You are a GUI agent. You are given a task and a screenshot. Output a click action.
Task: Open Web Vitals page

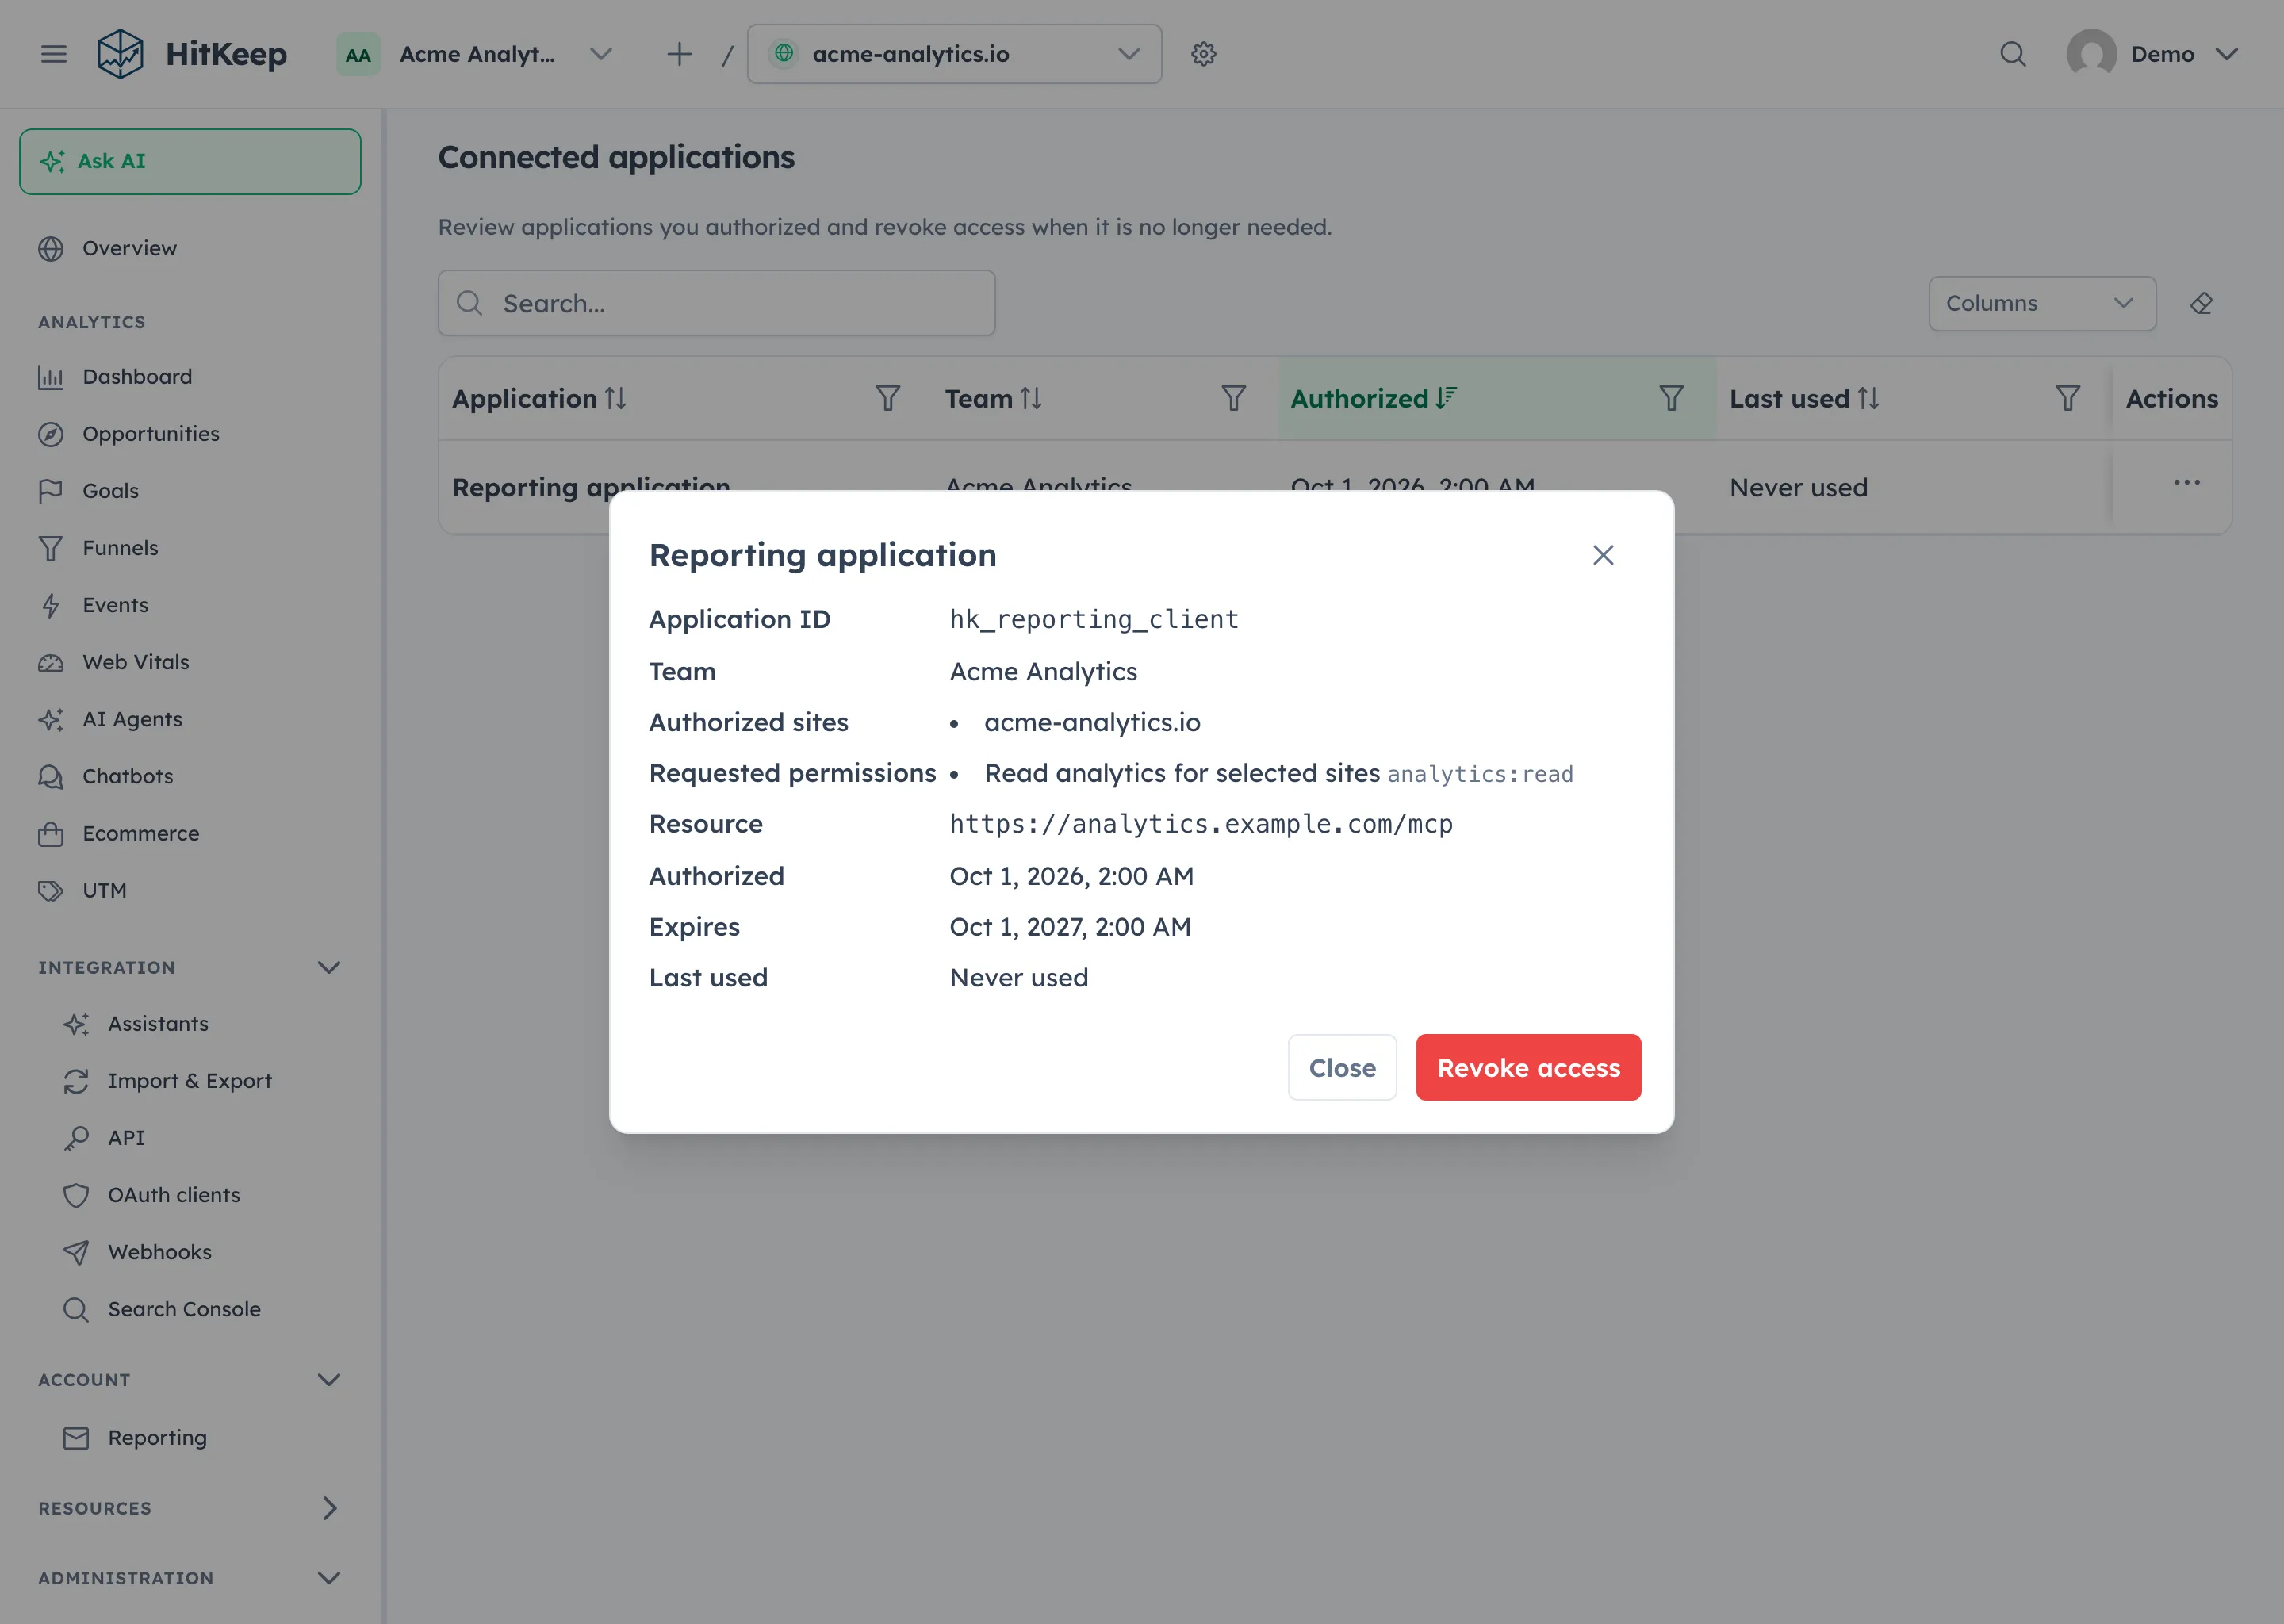pos(190,662)
